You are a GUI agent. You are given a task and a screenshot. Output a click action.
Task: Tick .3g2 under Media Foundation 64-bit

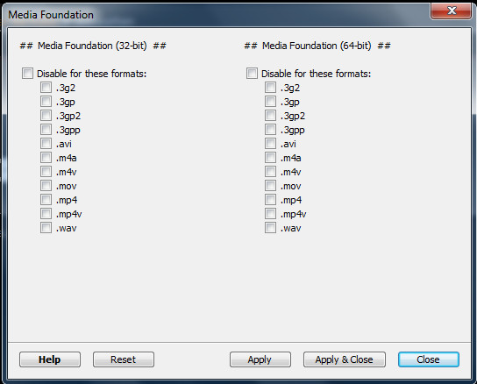pyautogui.click(x=270, y=88)
